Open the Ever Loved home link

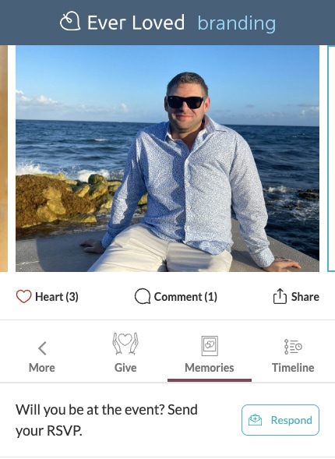coord(122,23)
